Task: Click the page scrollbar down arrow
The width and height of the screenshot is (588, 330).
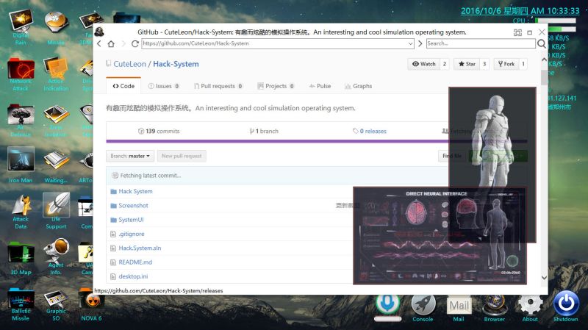Action: (x=544, y=278)
